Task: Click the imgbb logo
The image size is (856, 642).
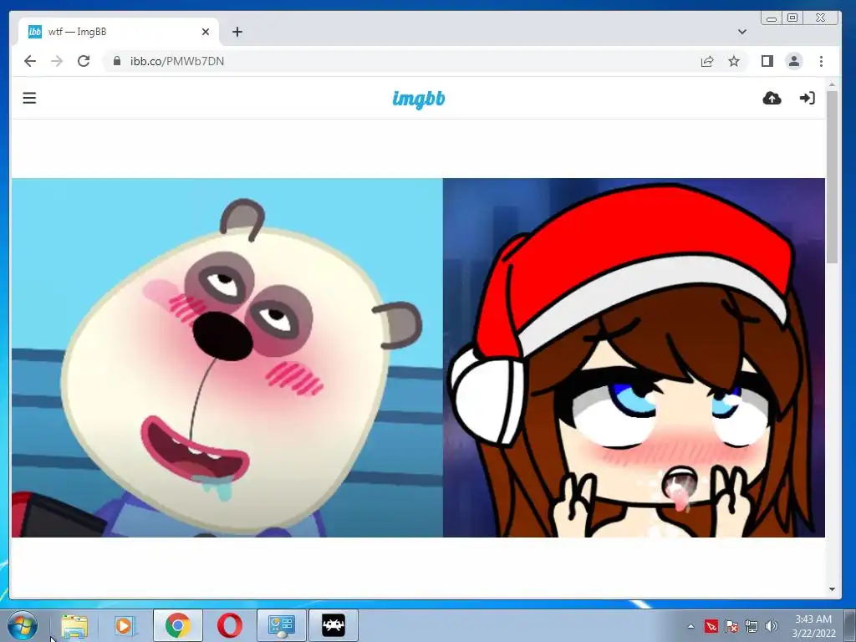Action: tap(419, 99)
